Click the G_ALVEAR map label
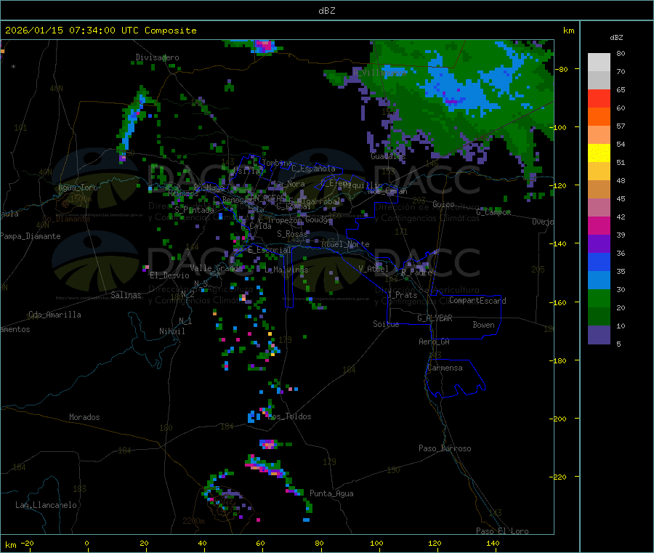Viewport: 654px width, 553px height. coord(435,318)
